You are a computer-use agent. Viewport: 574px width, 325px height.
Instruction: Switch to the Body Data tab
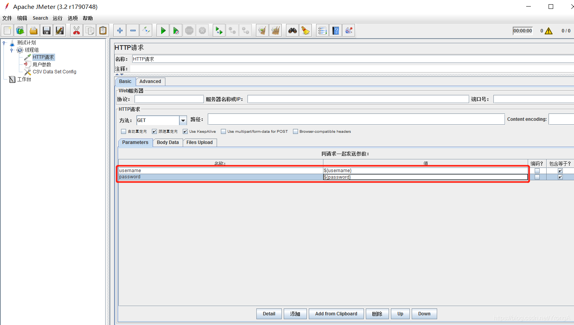pos(168,142)
